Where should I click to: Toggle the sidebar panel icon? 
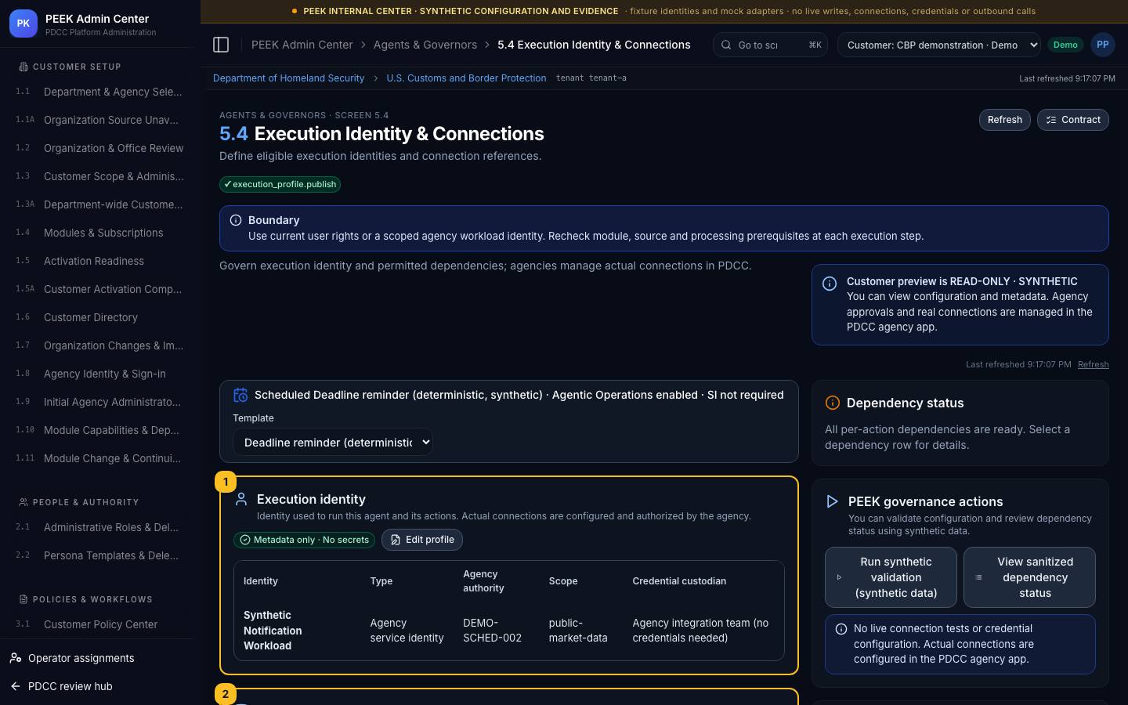(x=221, y=45)
